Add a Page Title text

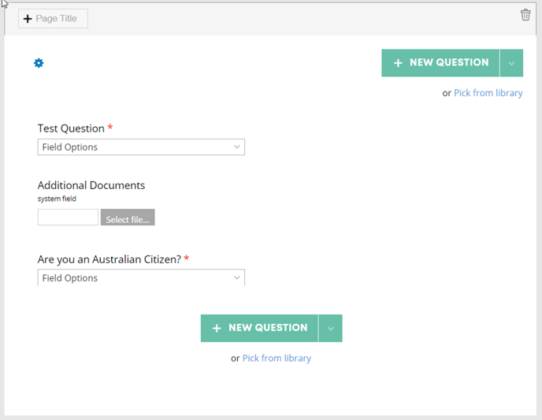(53, 19)
